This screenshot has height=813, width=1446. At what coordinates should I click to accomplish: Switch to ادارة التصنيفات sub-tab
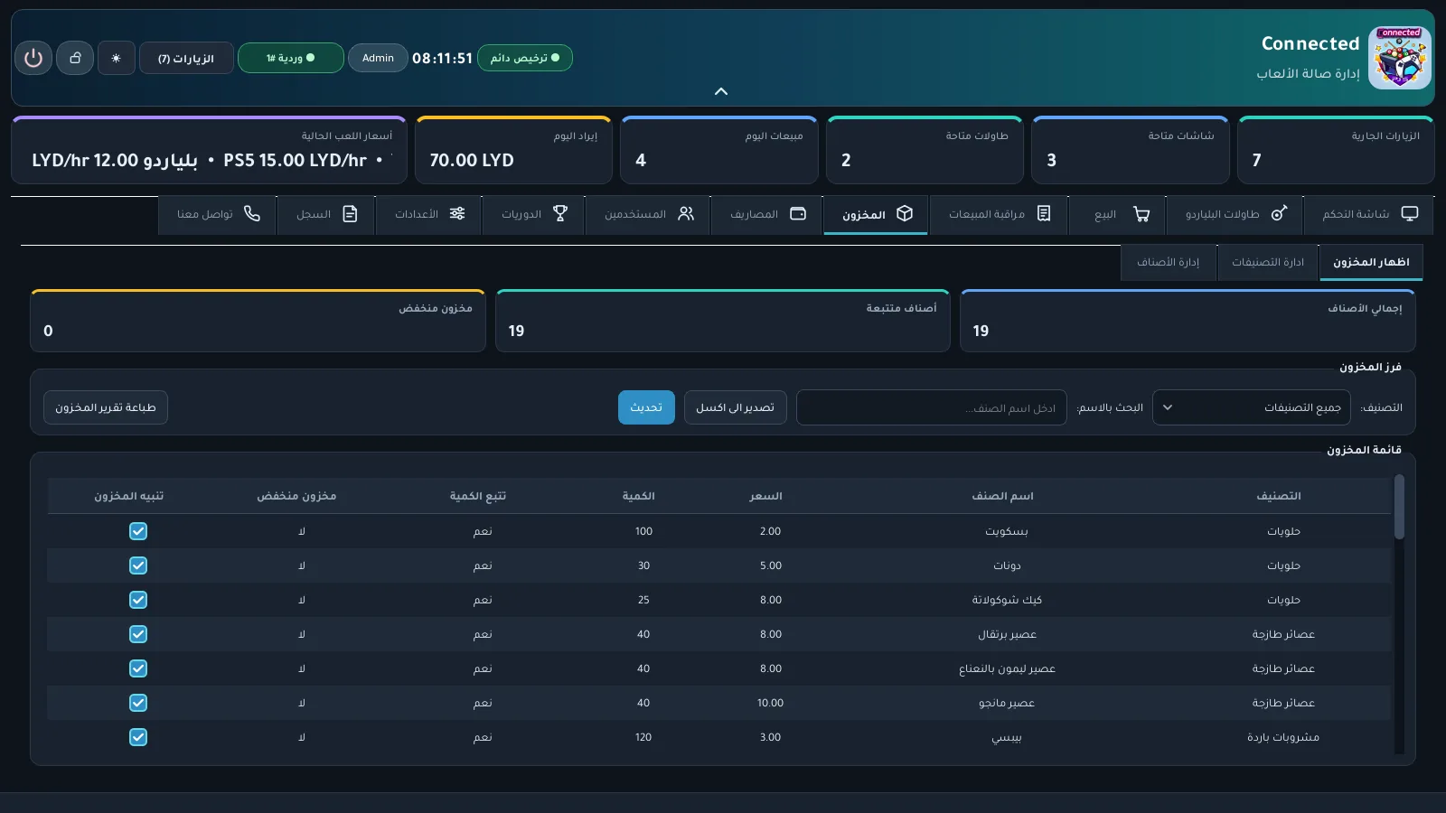tap(1268, 262)
